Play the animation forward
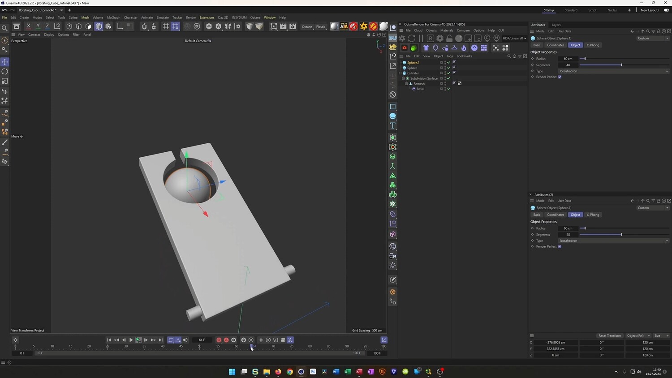The image size is (672, 378). 131,340
